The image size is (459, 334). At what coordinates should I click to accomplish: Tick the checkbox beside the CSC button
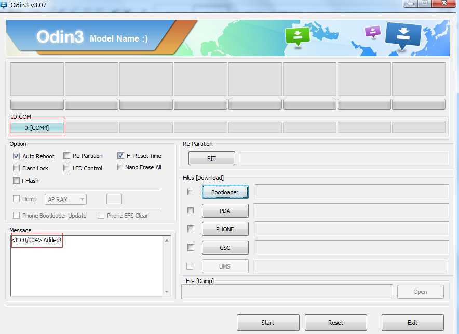[191, 247]
